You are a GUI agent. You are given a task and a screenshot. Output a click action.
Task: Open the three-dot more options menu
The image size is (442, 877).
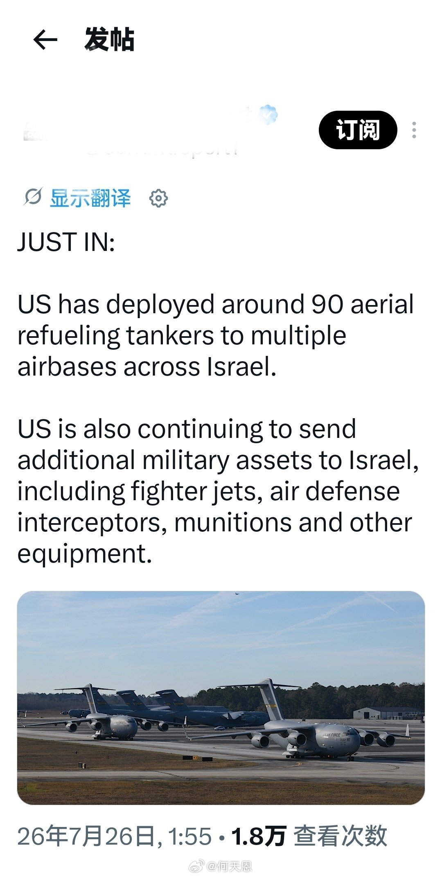[414, 130]
